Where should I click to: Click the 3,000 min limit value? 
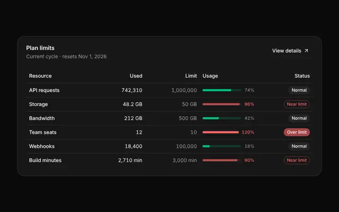(x=185, y=161)
